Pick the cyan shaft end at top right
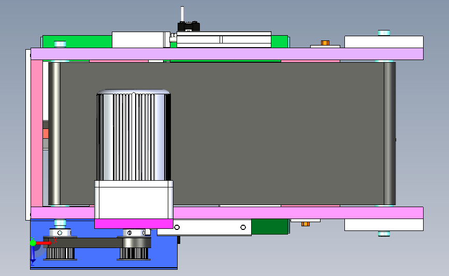This screenshot has height=276, width=449. click(x=384, y=33)
